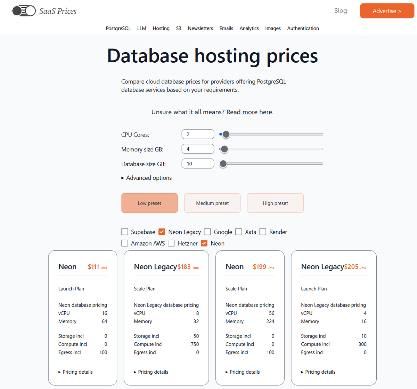The width and height of the screenshot is (417, 389).
Task: Click the CPU Cores slider handle
Action: click(226, 134)
